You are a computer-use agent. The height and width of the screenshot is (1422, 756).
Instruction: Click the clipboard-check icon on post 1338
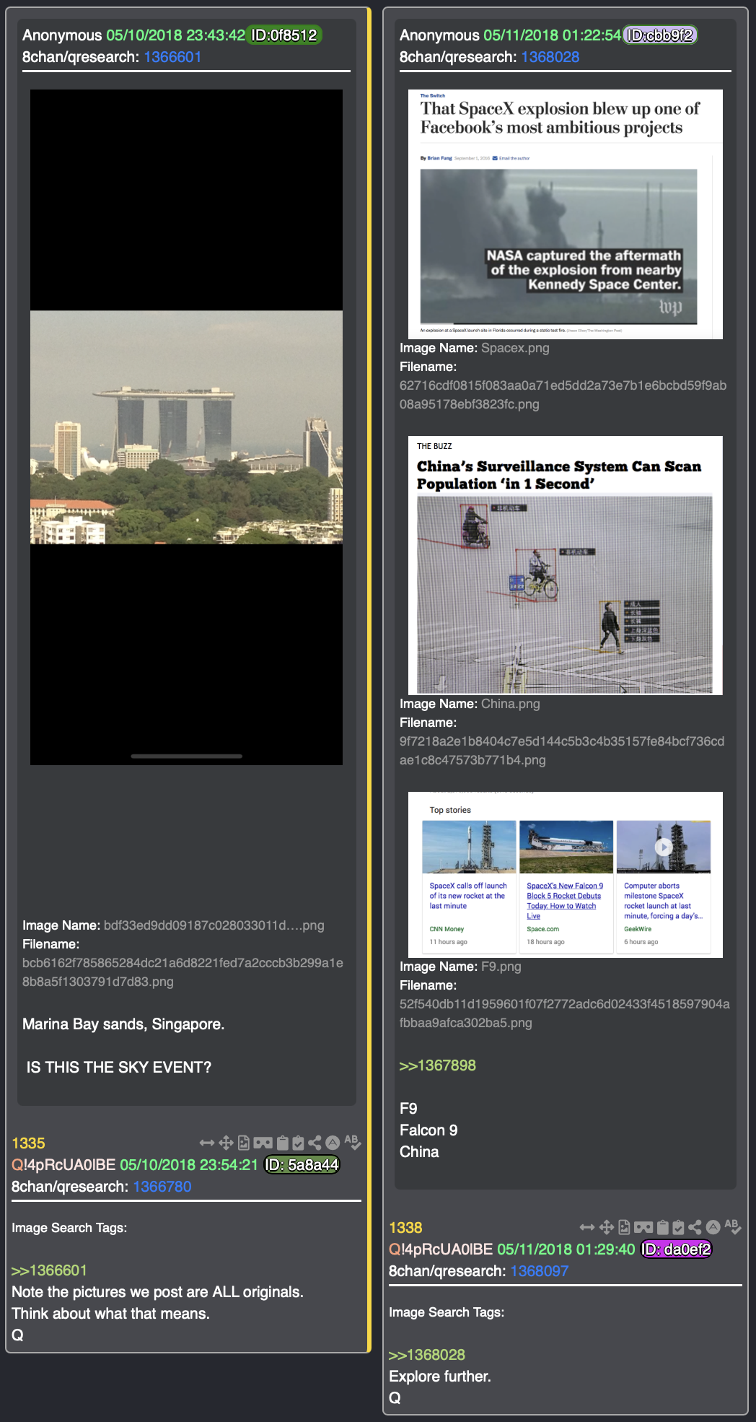click(x=678, y=1227)
